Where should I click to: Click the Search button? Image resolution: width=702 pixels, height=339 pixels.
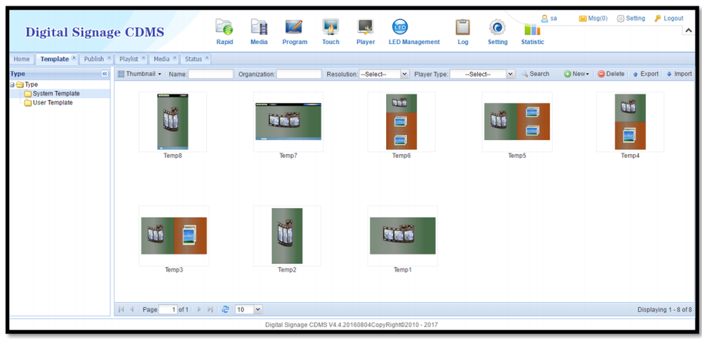pyautogui.click(x=535, y=74)
